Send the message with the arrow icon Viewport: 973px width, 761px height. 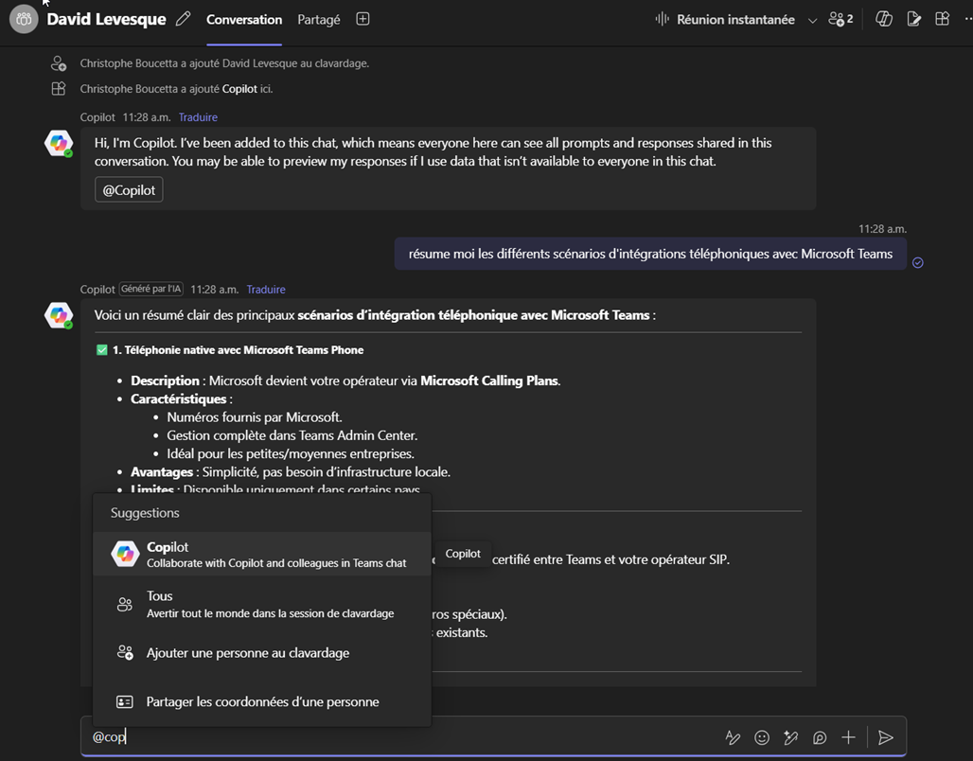click(x=885, y=737)
